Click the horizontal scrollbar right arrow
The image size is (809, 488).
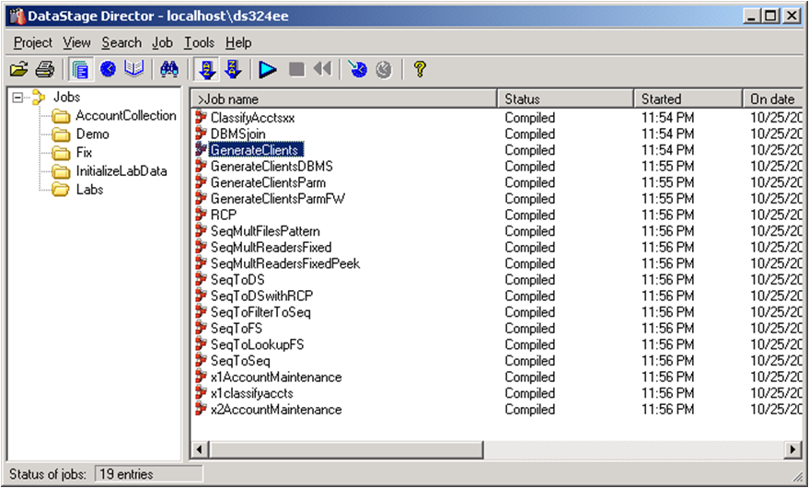click(792, 449)
